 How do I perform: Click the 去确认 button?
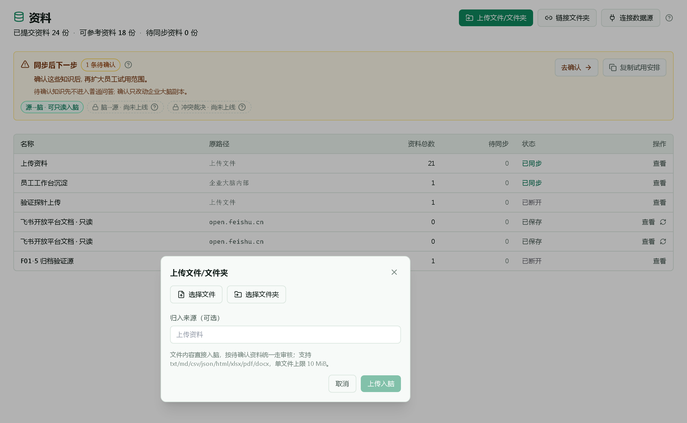pyautogui.click(x=576, y=67)
